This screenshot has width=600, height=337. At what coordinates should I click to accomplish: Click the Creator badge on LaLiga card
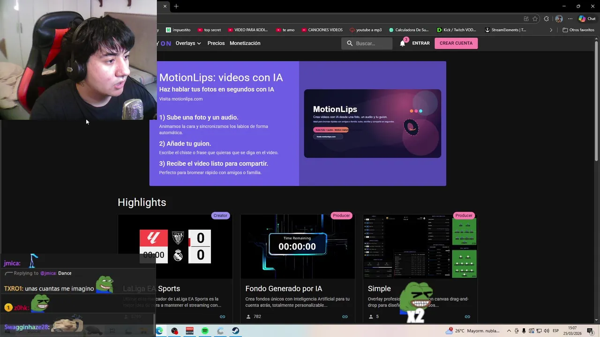tap(220, 215)
